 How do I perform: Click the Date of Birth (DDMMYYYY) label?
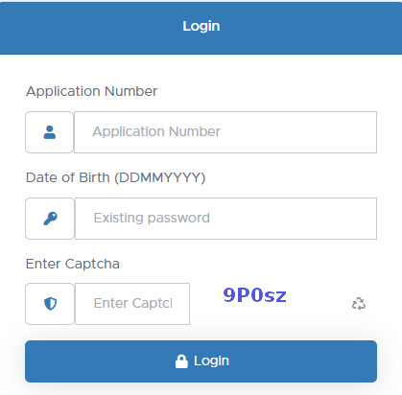[x=115, y=177]
